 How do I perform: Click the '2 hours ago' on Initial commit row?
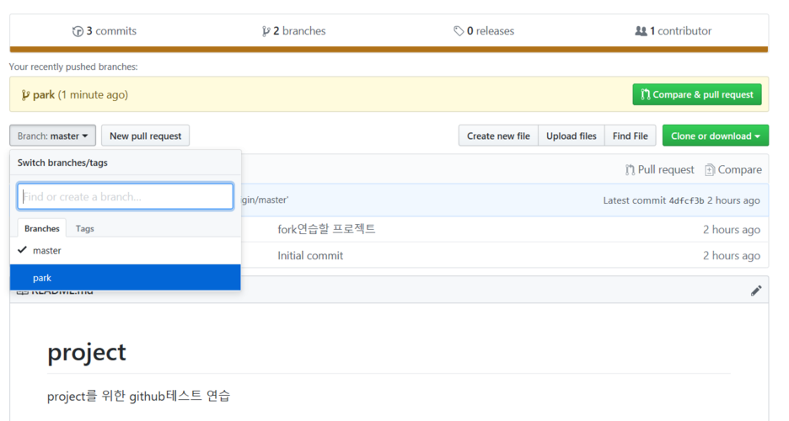732,256
